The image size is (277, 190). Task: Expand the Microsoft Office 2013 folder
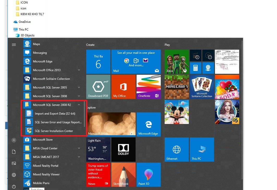pyautogui.click(x=79, y=70)
